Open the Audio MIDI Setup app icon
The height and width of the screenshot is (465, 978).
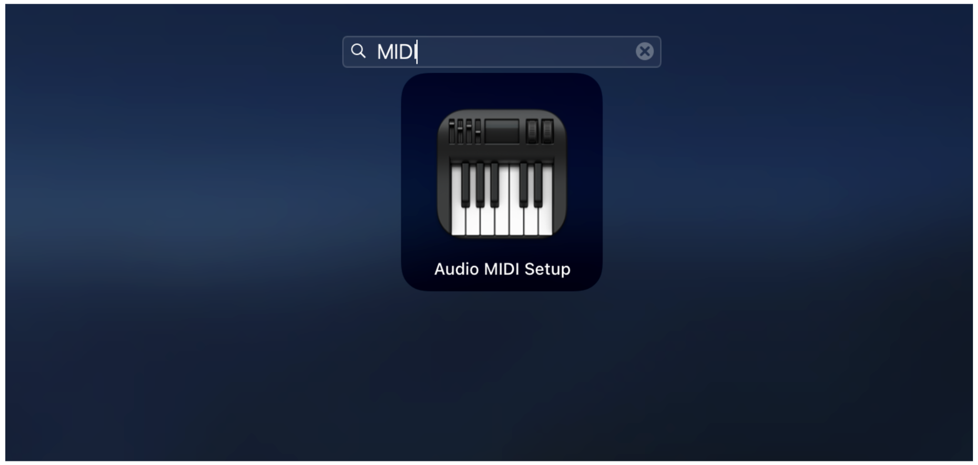click(501, 174)
